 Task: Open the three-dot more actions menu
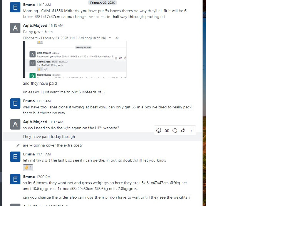191,130
